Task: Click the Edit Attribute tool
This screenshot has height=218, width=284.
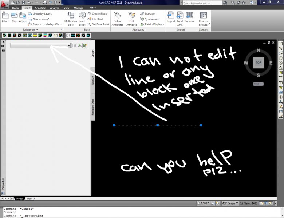Action: [132, 19]
